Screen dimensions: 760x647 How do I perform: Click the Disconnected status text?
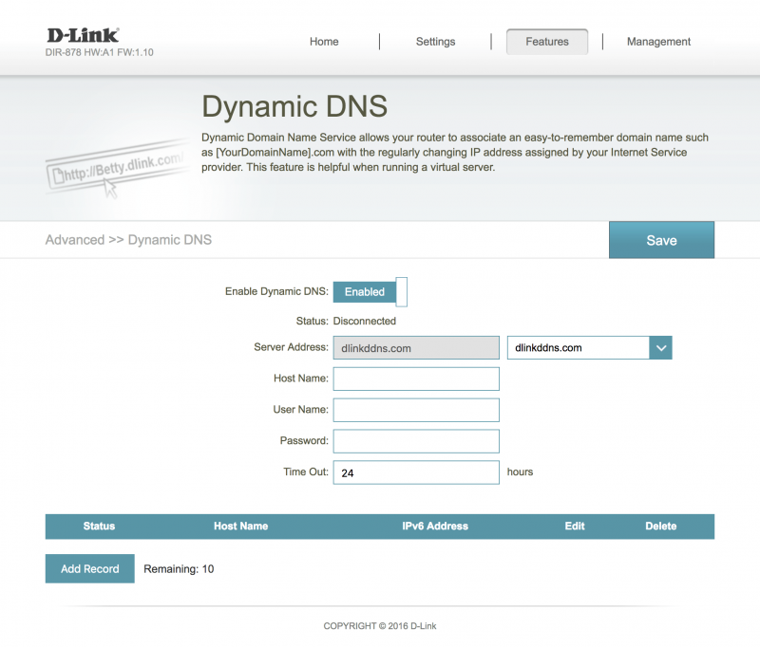click(x=365, y=321)
